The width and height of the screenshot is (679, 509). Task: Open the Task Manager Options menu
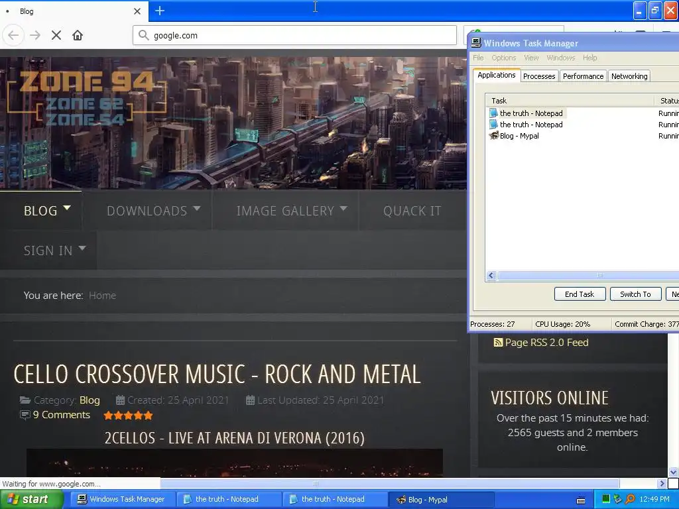504,58
